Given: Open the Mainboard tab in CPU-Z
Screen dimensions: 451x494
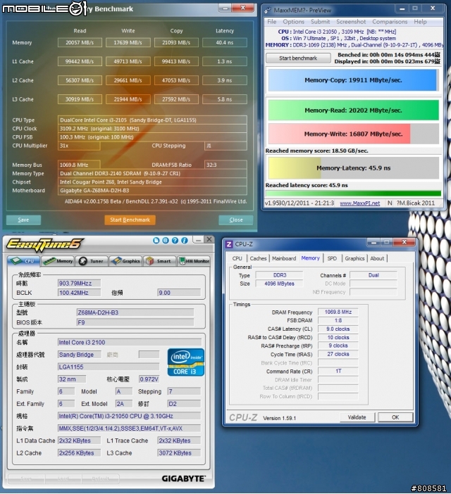Looking at the screenshot, I should (x=284, y=258).
